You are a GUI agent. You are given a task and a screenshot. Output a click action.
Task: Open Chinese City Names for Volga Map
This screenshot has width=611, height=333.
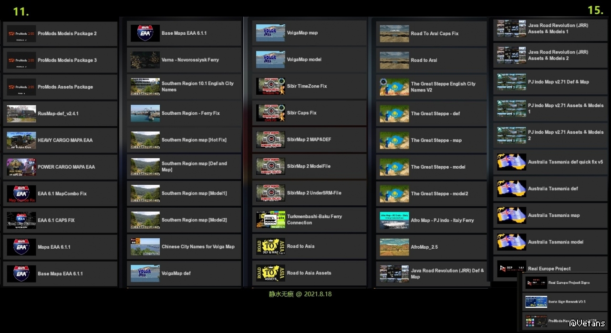click(184, 247)
